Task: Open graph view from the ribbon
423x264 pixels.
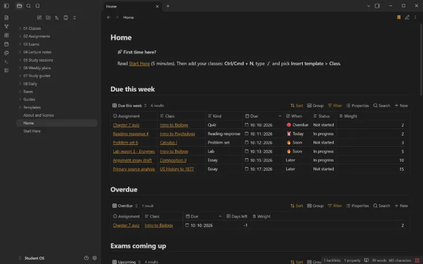Action: pos(6,26)
